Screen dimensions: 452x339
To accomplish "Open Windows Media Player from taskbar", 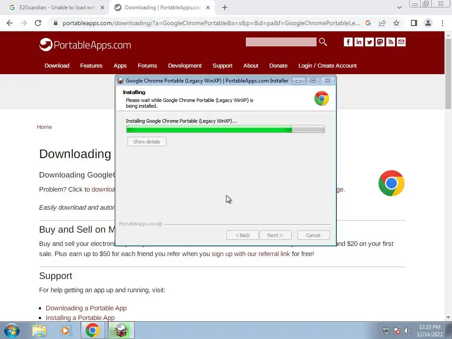I will coord(66,330).
